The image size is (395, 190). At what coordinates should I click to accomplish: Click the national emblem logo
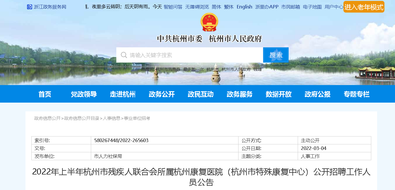tap(209, 22)
